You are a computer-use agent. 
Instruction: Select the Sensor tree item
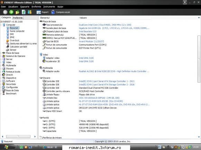13,50
